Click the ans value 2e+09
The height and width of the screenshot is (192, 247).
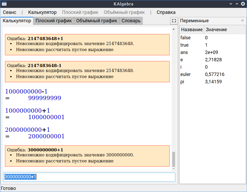(x=211, y=52)
